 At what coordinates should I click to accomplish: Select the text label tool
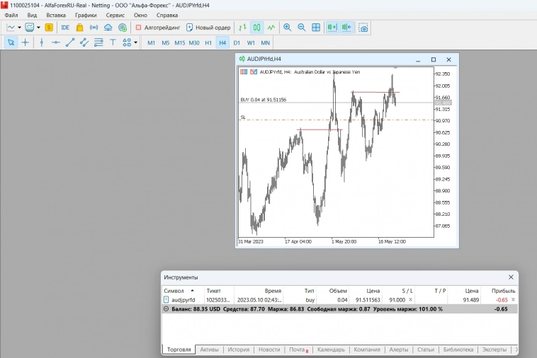pyautogui.click(x=113, y=42)
